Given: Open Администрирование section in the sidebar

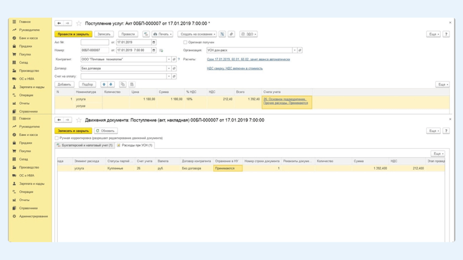Looking at the screenshot, I should (34, 216).
